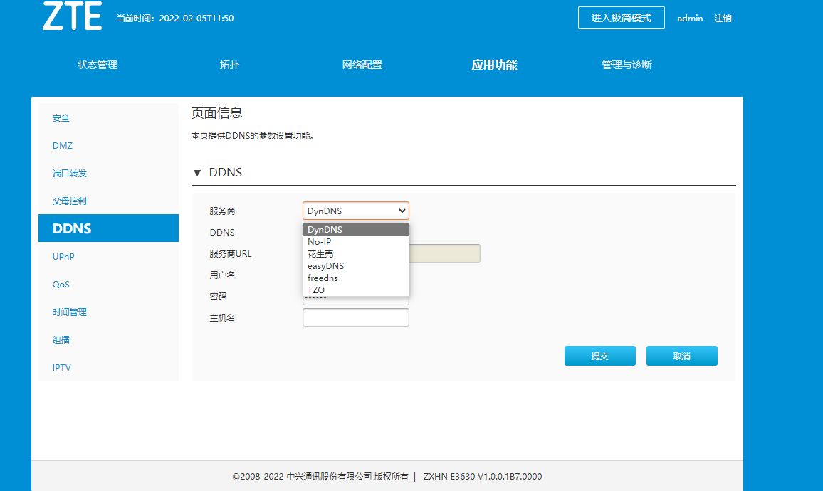Collapse the DDNS section triangle
Screen dimensions: 823x491
point(197,173)
